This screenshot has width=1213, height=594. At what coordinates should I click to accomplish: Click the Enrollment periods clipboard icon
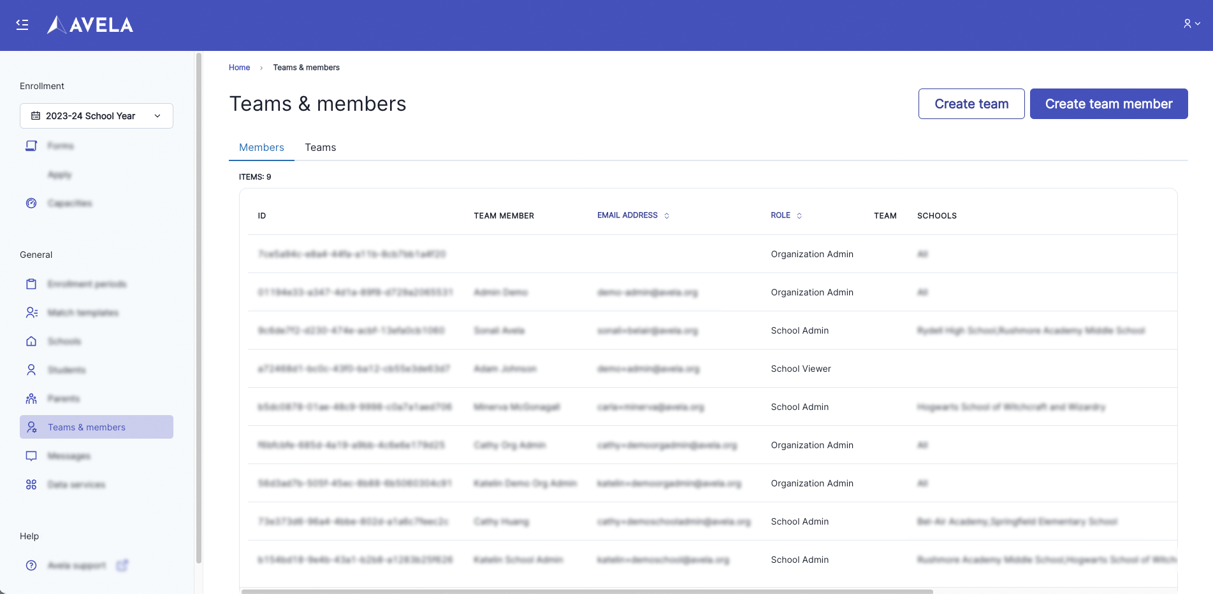point(31,284)
